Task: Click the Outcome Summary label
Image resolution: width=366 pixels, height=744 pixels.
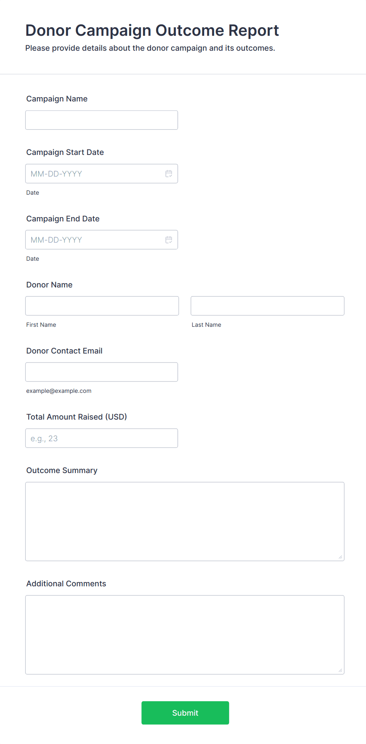Action: [x=62, y=470]
